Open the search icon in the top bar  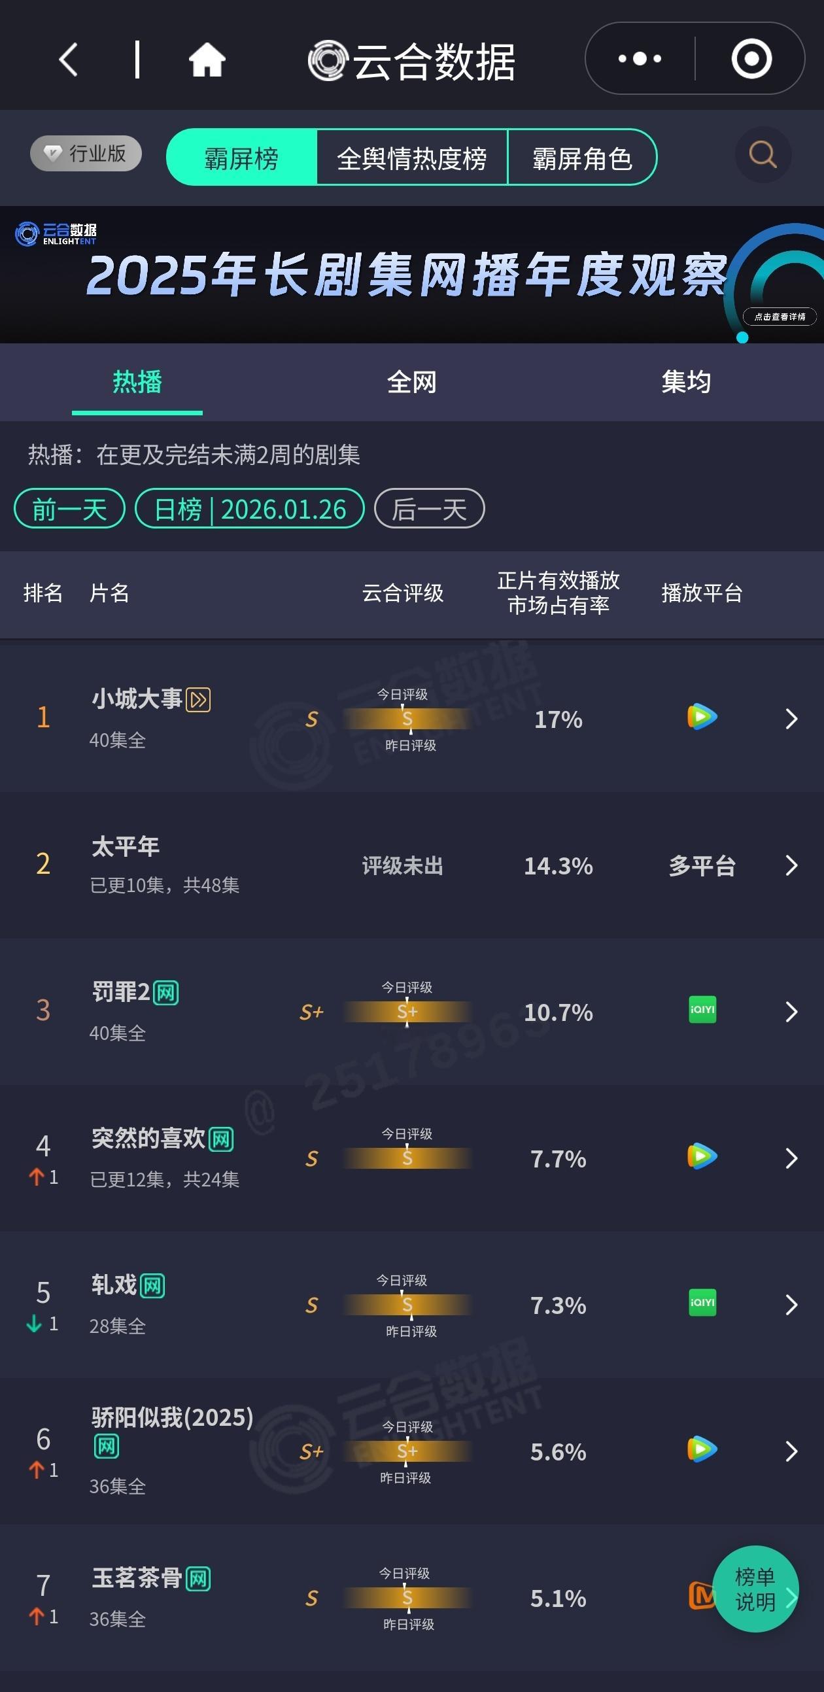click(x=762, y=156)
